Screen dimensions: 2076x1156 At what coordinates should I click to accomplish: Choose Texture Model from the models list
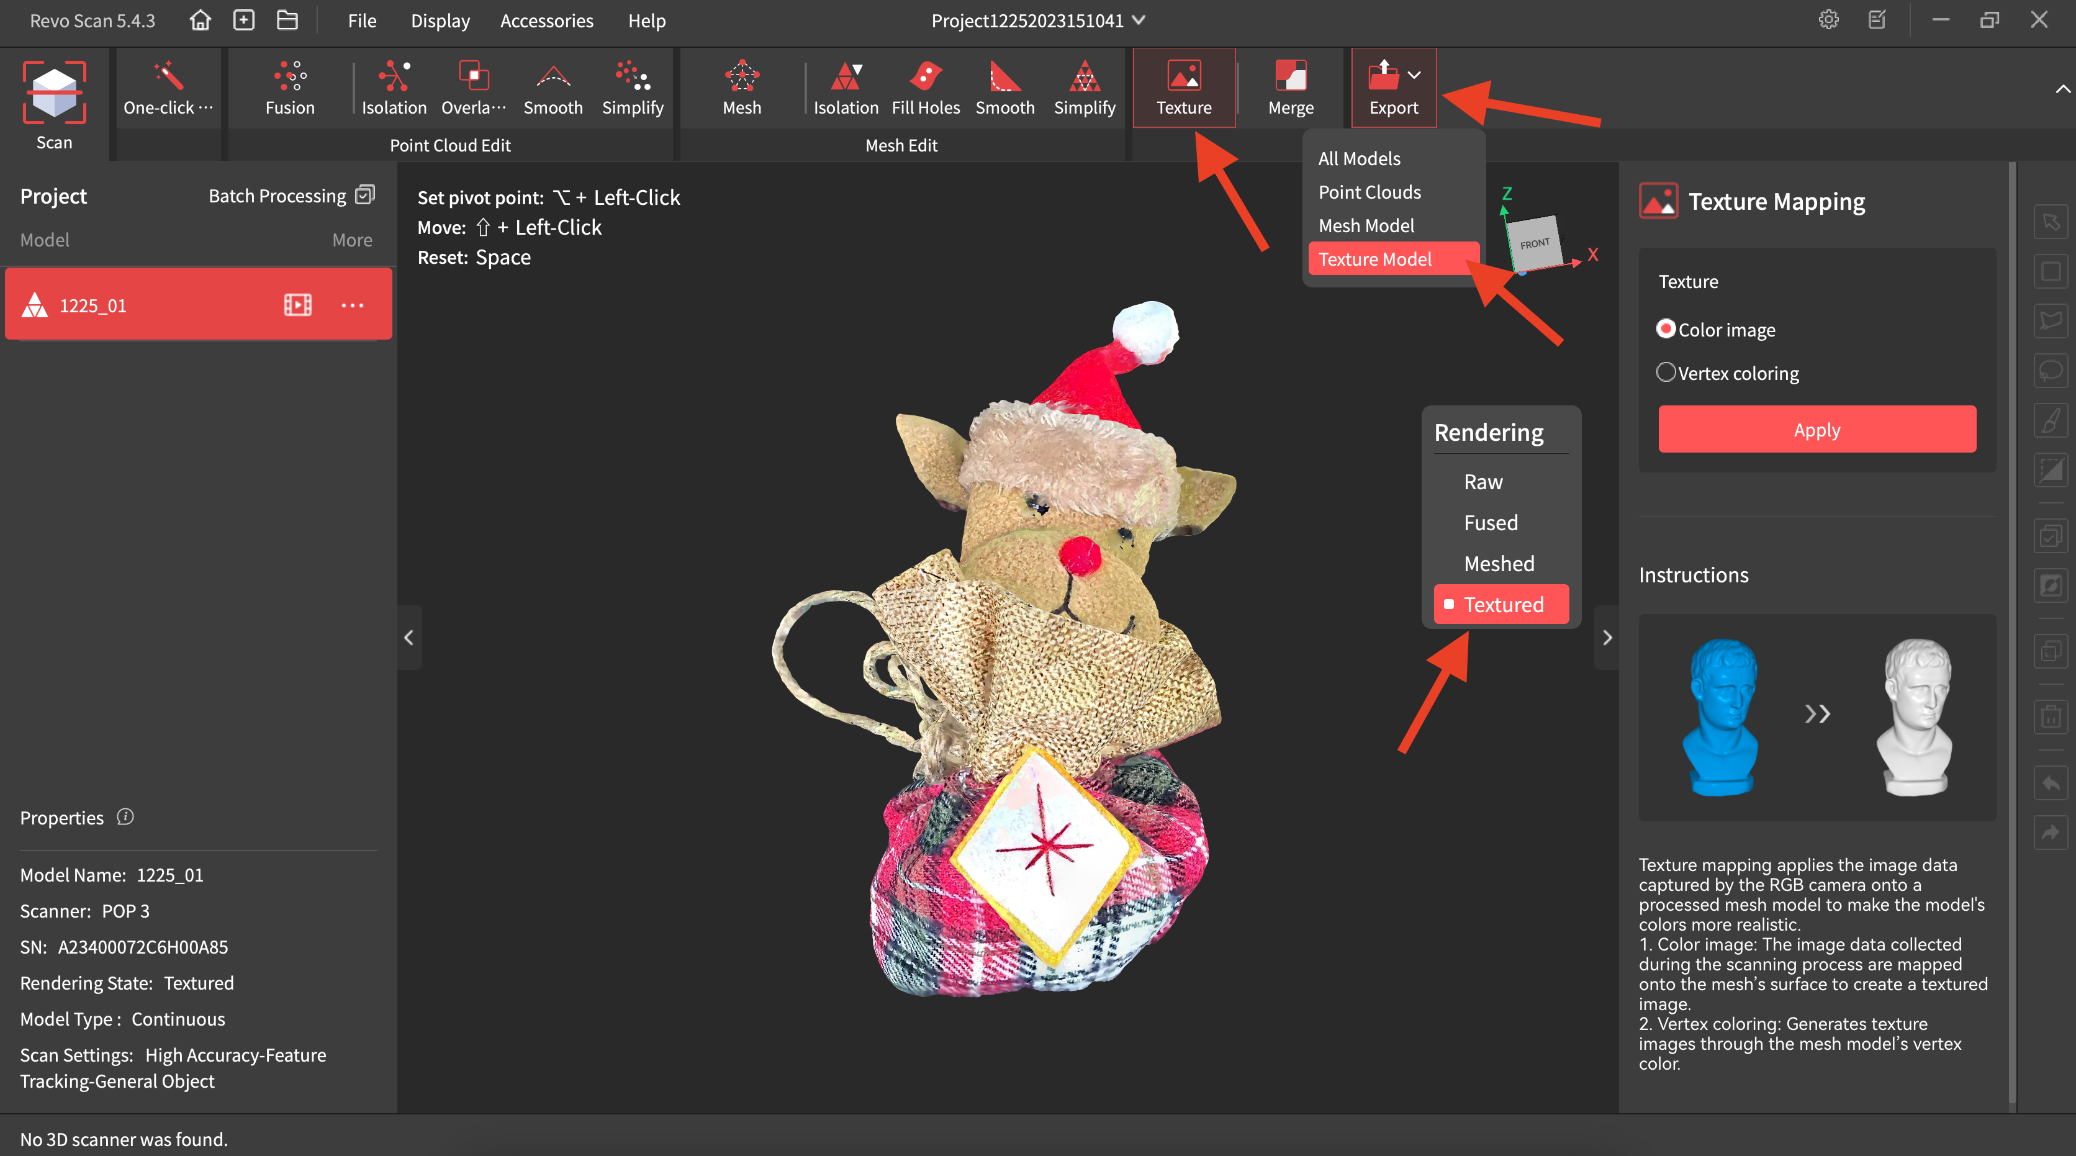coord(1375,259)
